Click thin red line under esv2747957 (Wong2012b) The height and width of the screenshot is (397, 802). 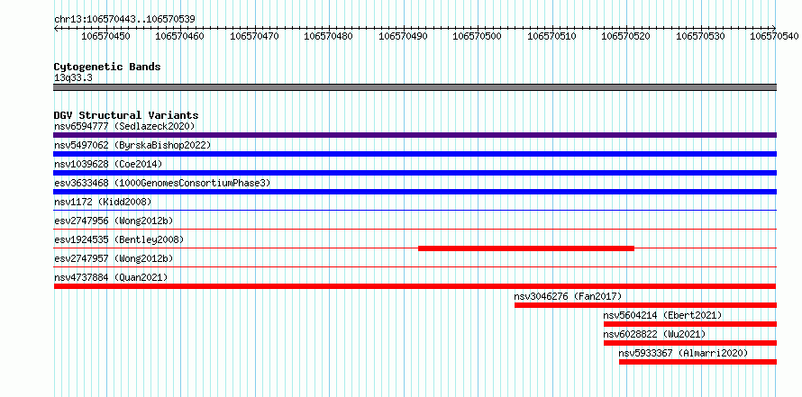point(415,267)
